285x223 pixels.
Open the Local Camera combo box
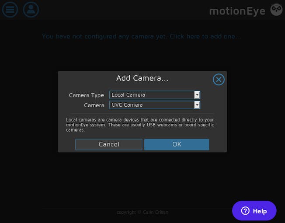tap(155, 95)
